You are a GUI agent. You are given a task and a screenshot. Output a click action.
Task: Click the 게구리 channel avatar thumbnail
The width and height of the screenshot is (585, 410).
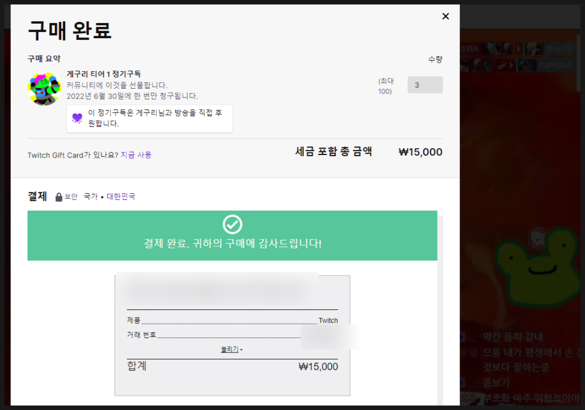pos(44,89)
